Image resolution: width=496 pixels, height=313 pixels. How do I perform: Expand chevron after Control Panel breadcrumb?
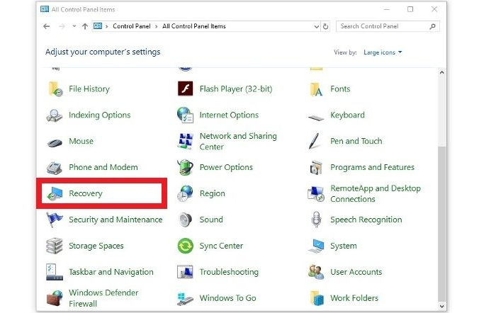[x=157, y=27]
